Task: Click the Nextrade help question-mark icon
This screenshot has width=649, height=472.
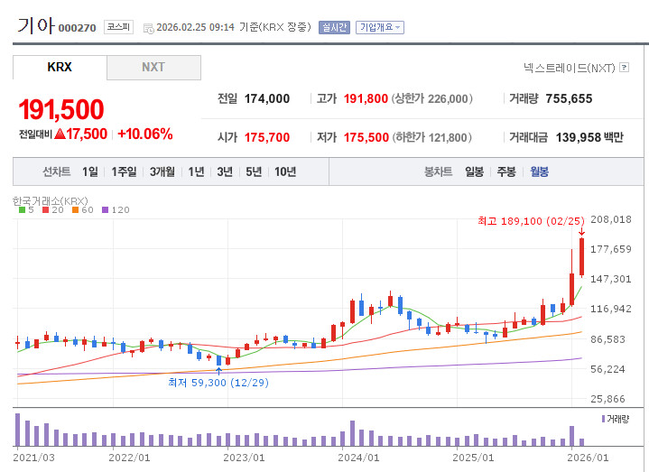Action: click(x=624, y=68)
